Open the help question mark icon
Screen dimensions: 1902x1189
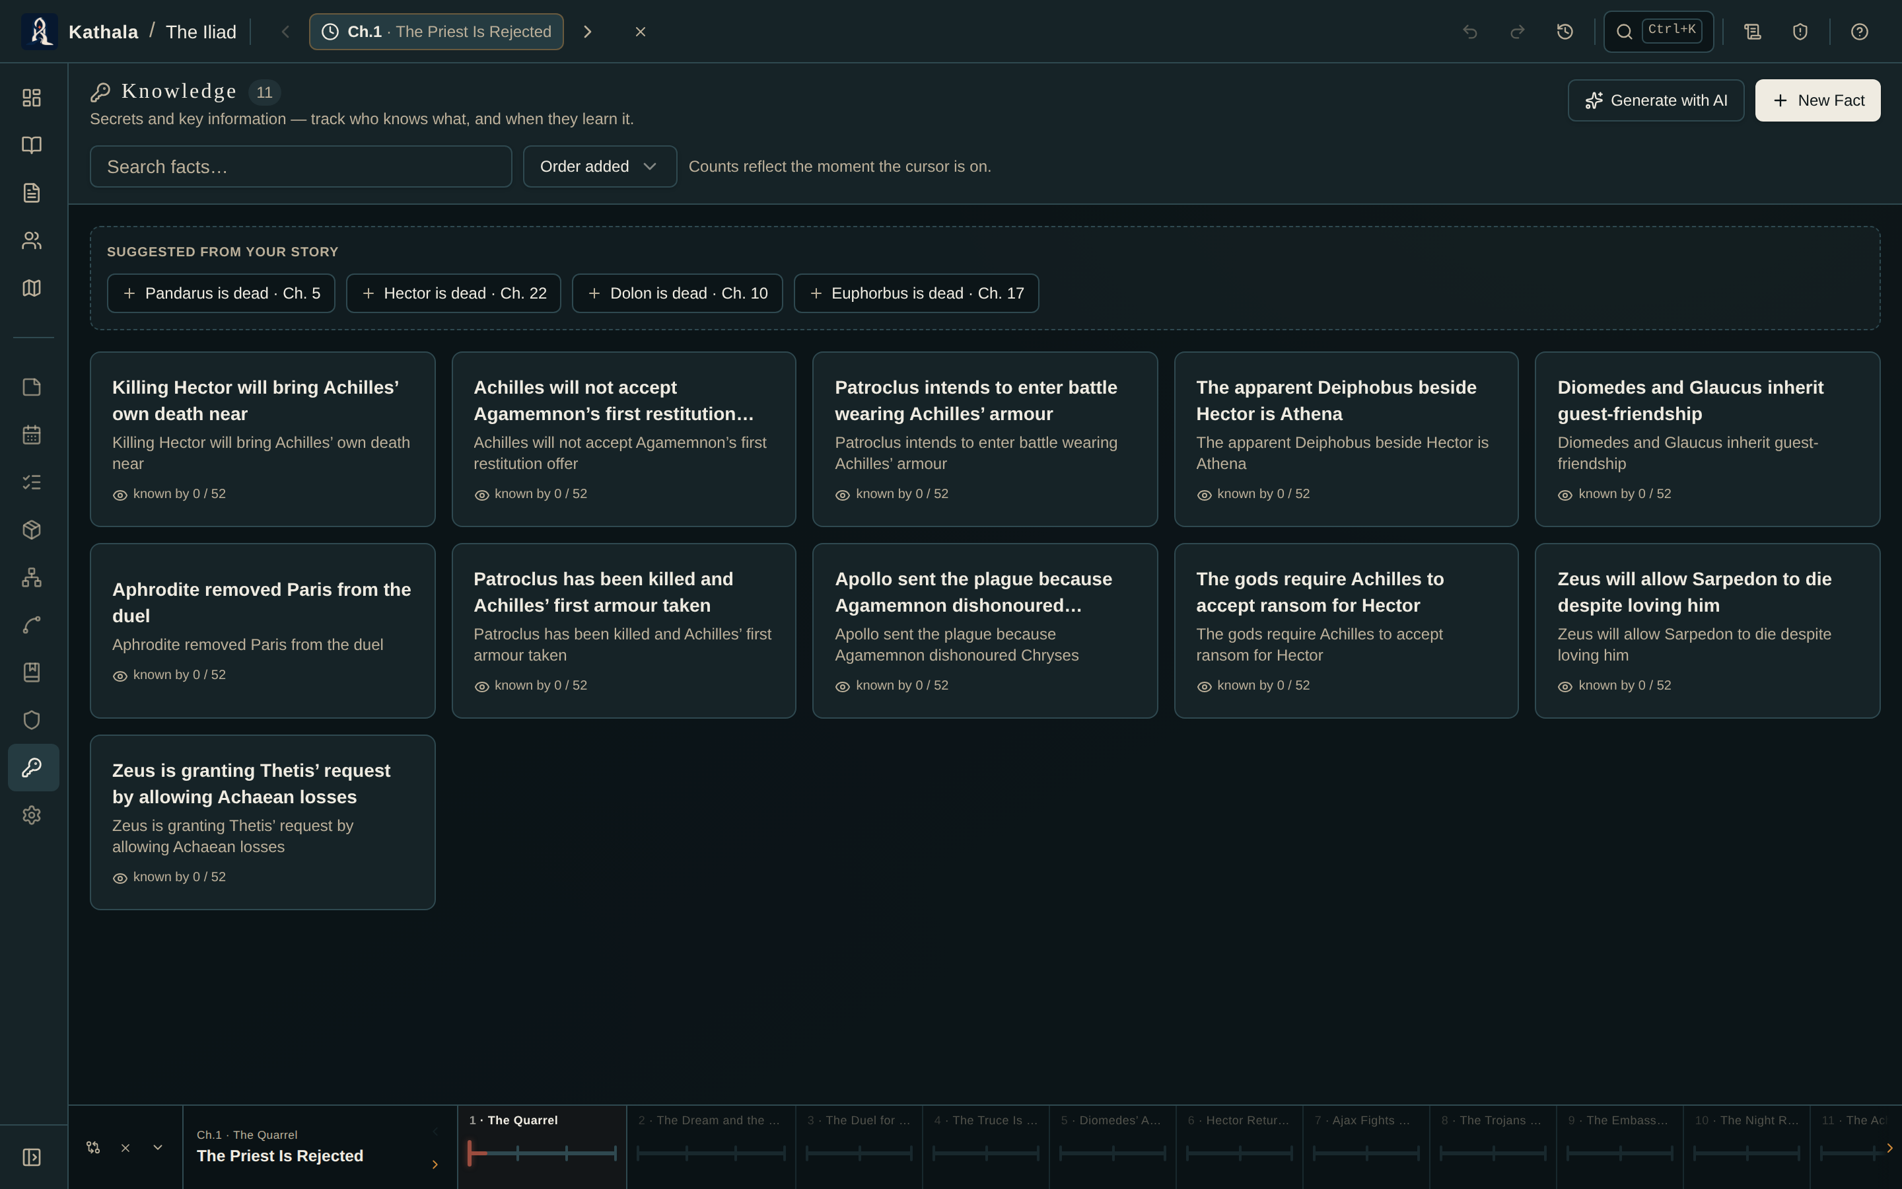click(1859, 32)
